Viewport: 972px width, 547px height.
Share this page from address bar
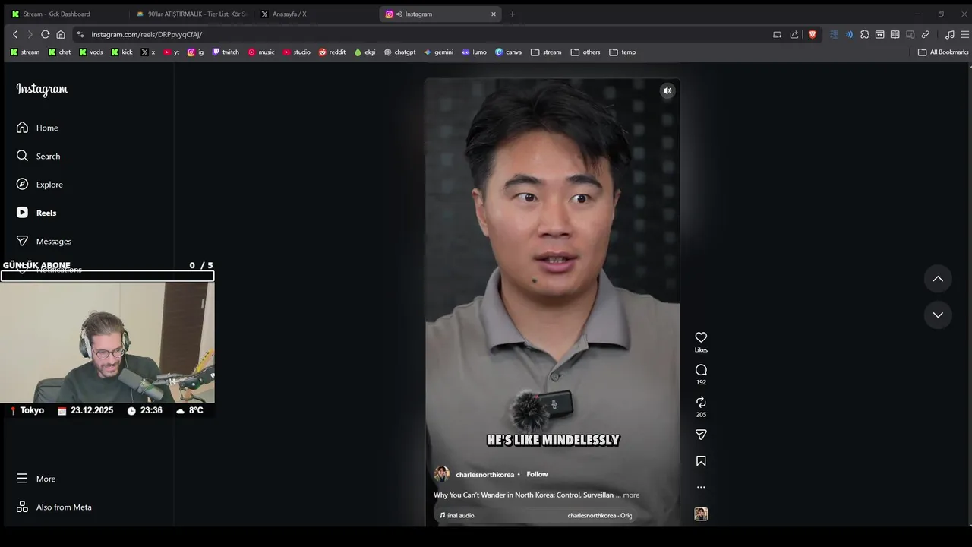[794, 34]
